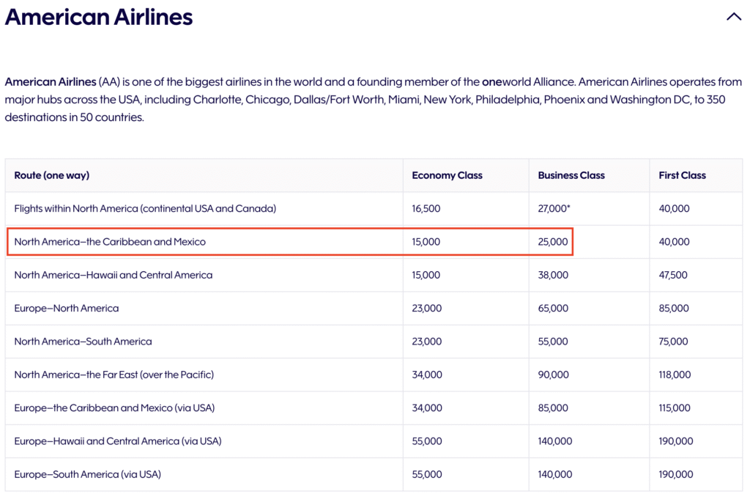Click the Business Class column header

571,175
